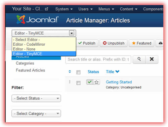Clear search with the X button
This screenshot has height=127, width=168.
[x=152, y=59]
